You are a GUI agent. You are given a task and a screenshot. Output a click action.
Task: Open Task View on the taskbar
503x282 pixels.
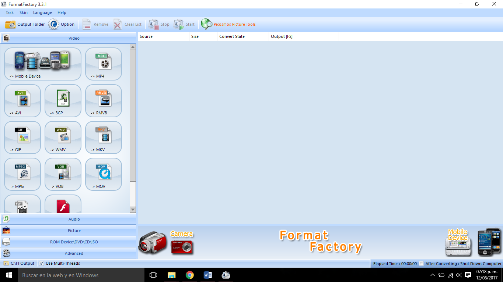153,275
